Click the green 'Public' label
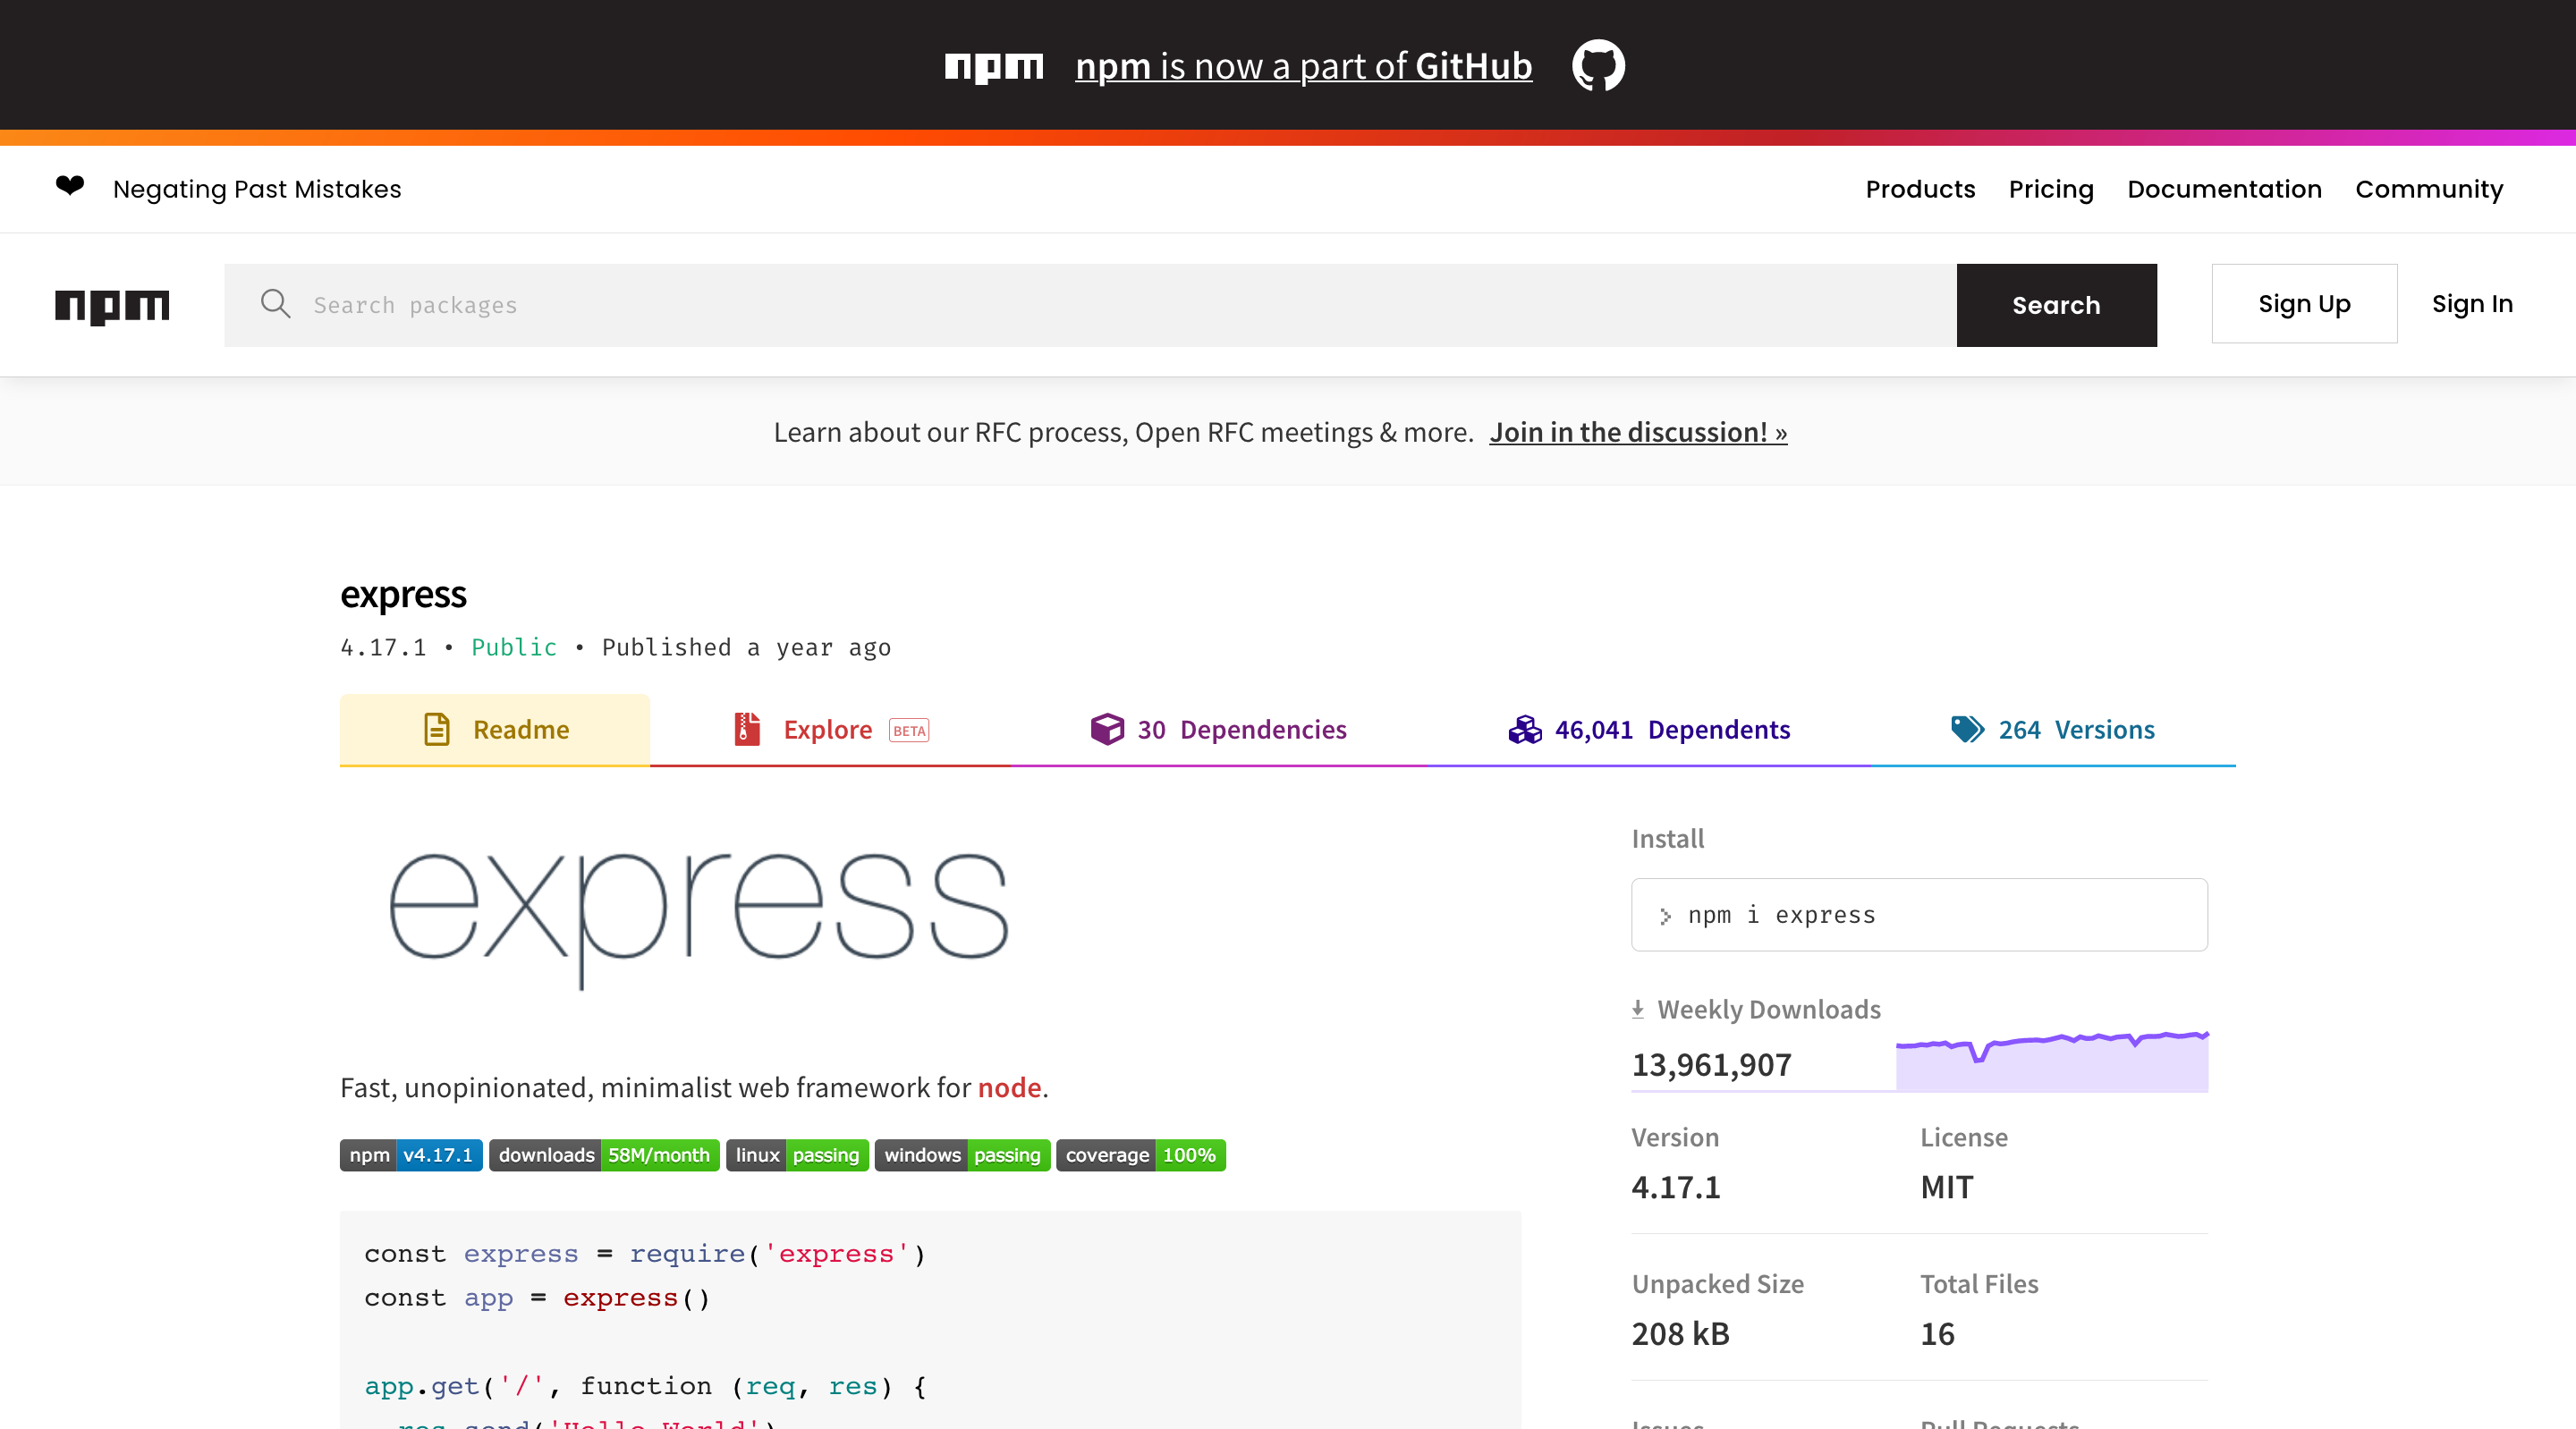 (x=514, y=647)
